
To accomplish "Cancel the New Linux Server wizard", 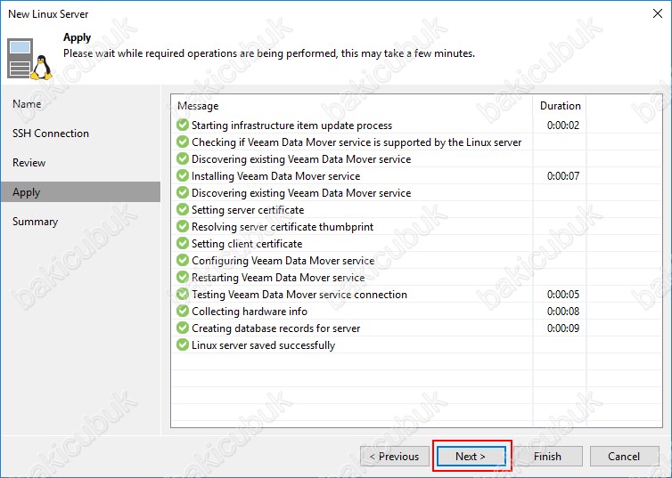I will (x=624, y=457).
